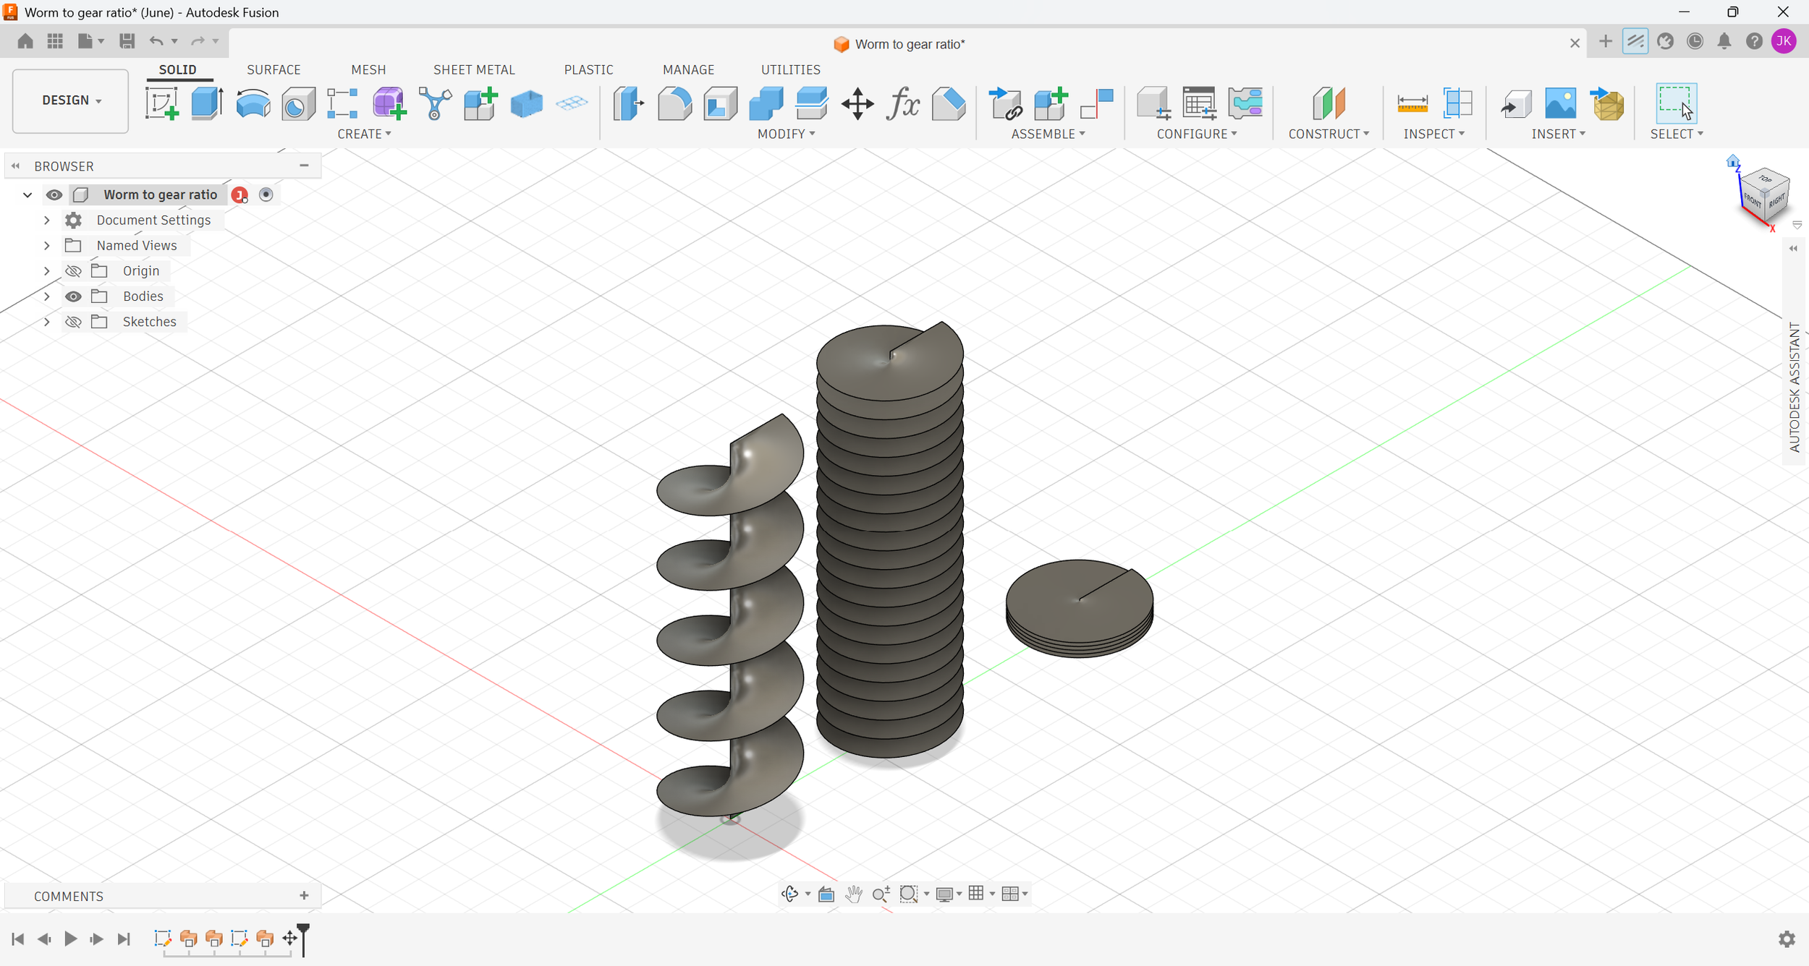Click the Pan hand tool
The height and width of the screenshot is (966, 1809).
[854, 894]
